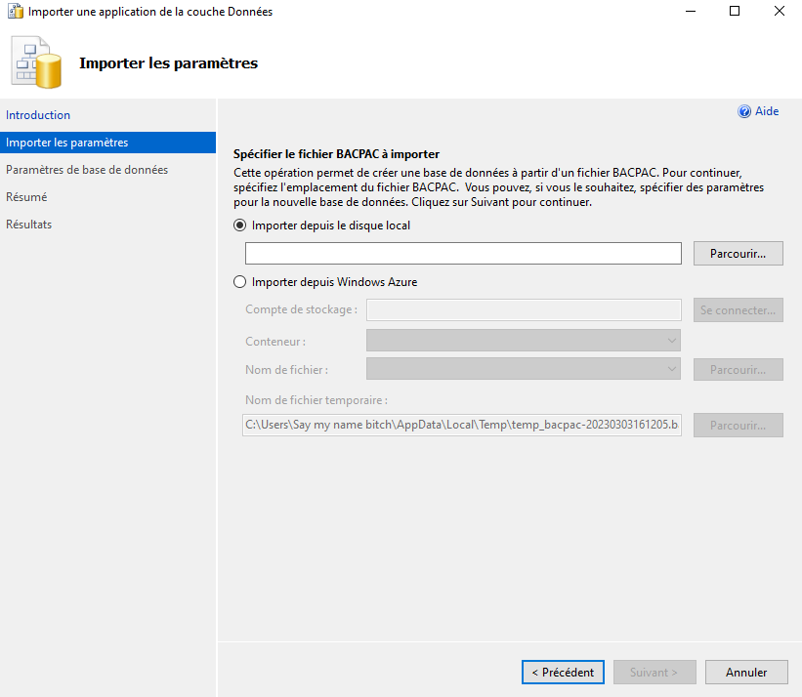This screenshot has height=697, width=802.
Task: Click the Précédent button
Action: click(x=563, y=672)
